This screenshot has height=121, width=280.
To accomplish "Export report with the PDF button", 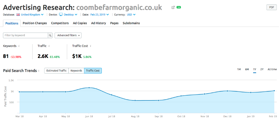I will tap(272, 7).
